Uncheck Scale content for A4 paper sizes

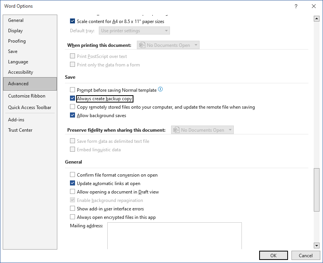(73, 21)
